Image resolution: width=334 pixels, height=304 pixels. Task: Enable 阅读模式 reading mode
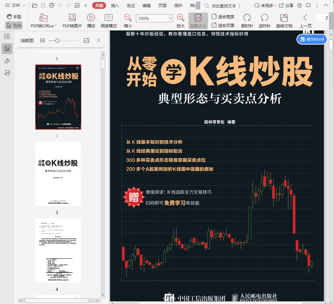[x=109, y=21]
